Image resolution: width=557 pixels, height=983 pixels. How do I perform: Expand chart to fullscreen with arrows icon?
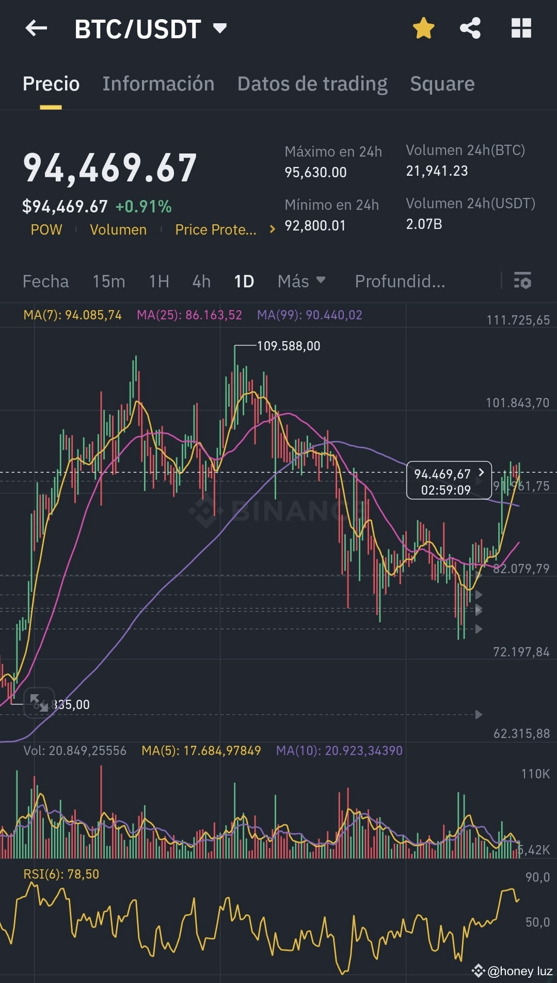pyautogui.click(x=39, y=702)
